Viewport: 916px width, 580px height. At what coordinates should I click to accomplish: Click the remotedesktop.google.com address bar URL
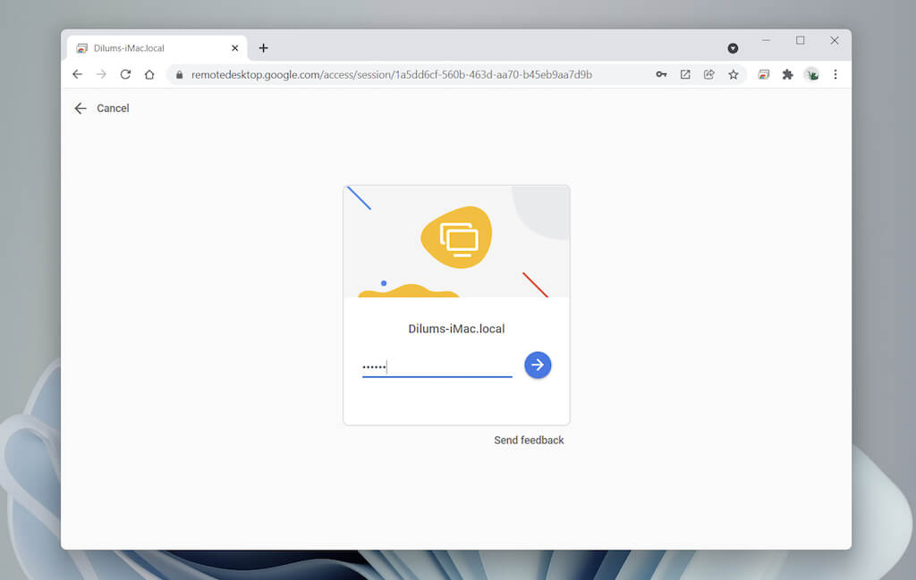pyautogui.click(x=392, y=75)
